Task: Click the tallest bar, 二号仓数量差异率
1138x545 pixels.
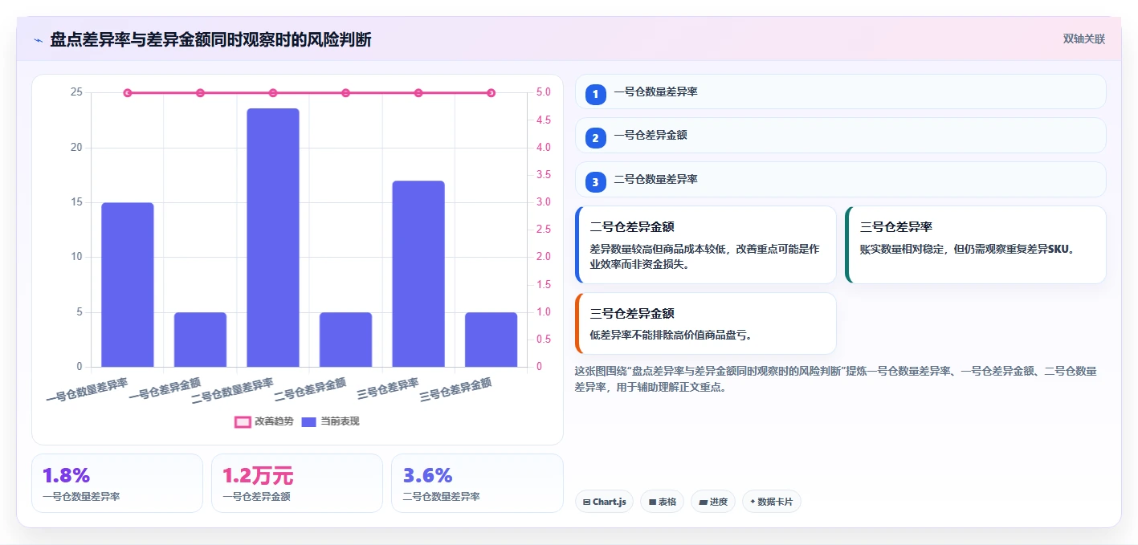Action: tap(273, 238)
